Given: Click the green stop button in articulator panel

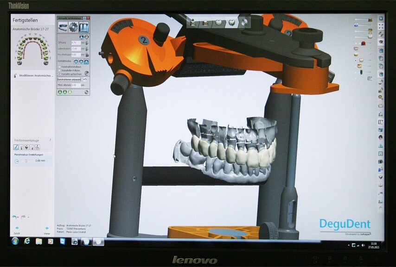Looking at the screenshot, I should 65,92.
